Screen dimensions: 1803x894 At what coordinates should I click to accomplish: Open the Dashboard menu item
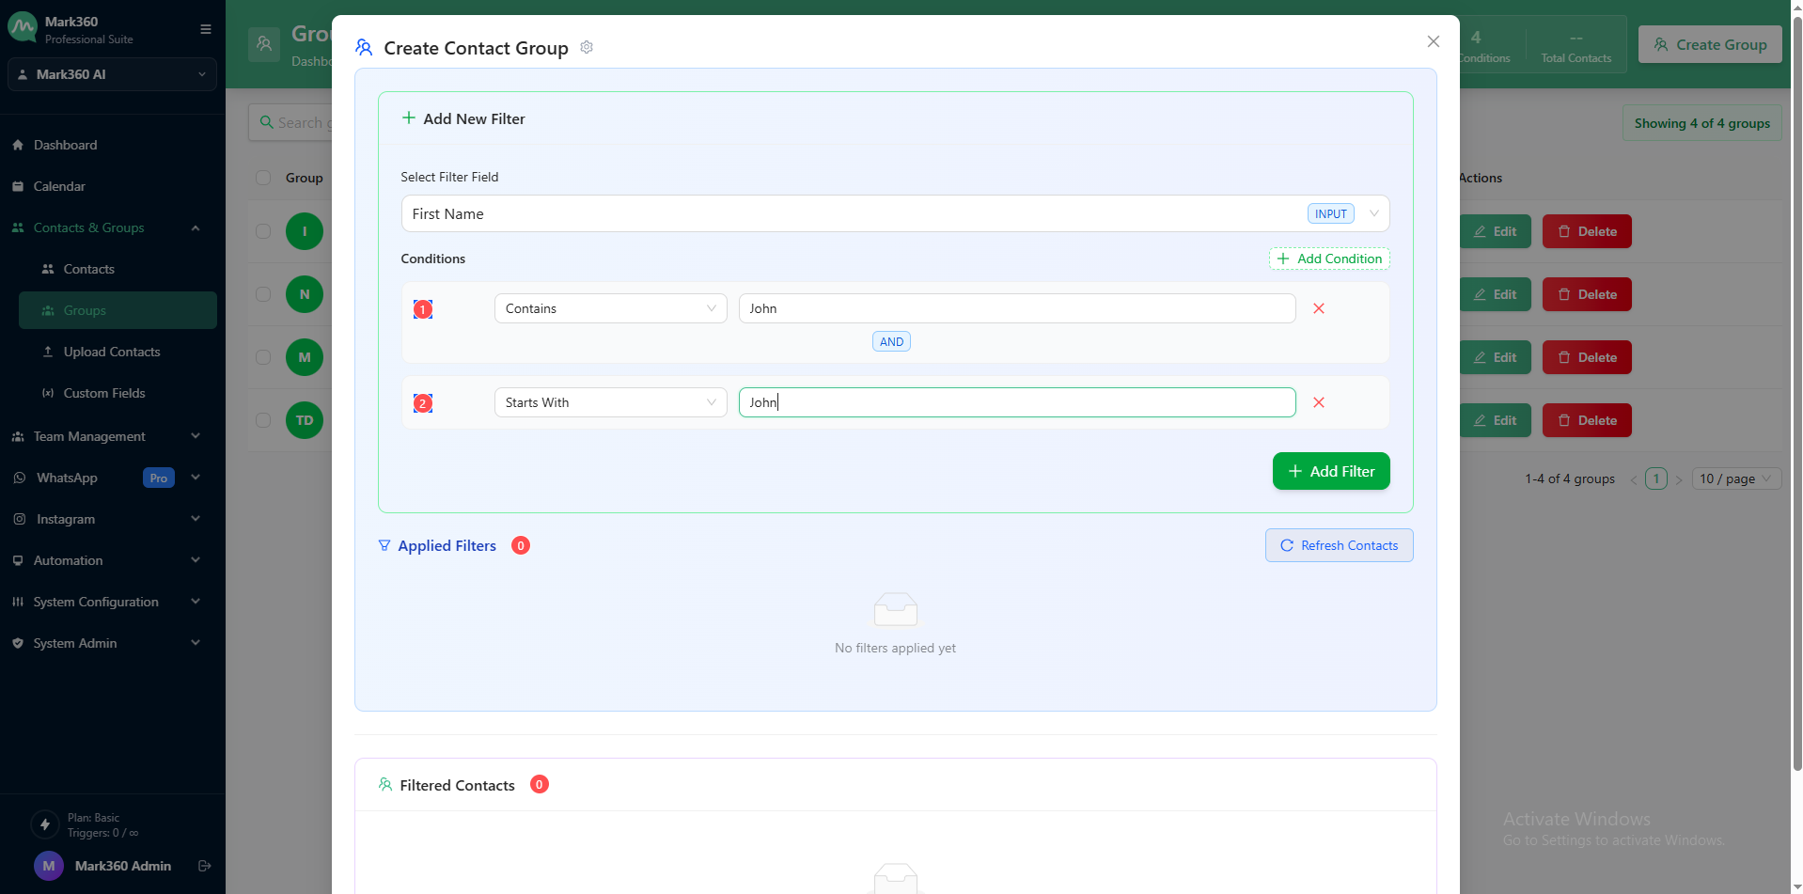click(66, 145)
